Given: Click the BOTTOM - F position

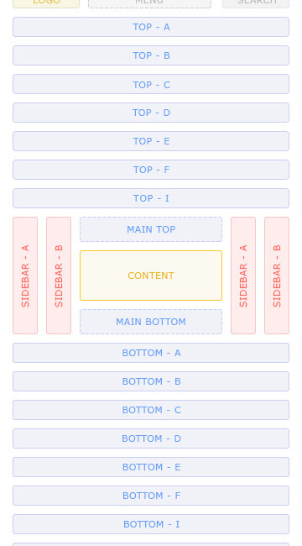Looking at the screenshot, I should [151, 496].
